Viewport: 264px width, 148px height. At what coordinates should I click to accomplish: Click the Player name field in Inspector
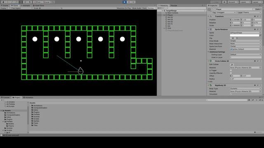[x=234, y=9]
